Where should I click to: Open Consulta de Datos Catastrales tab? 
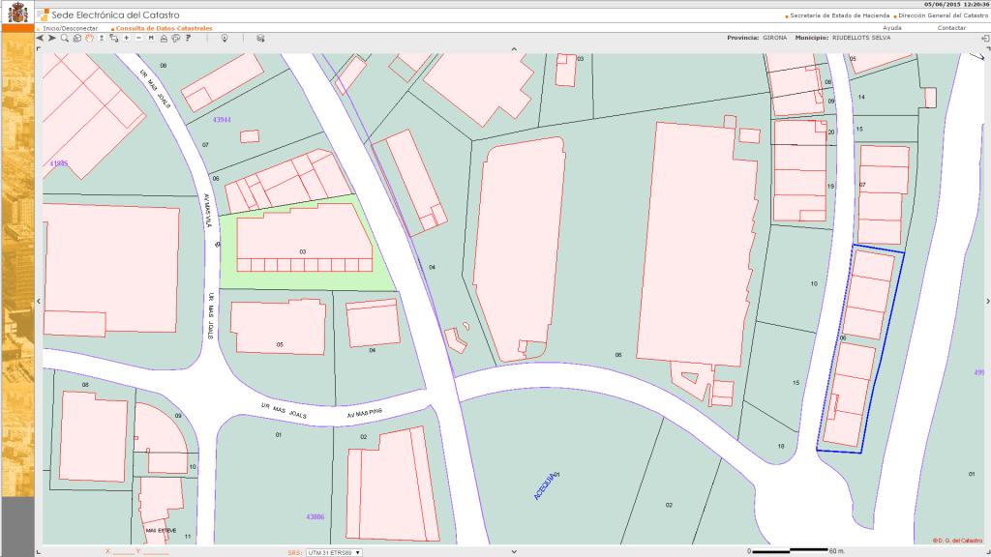(x=163, y=28)
